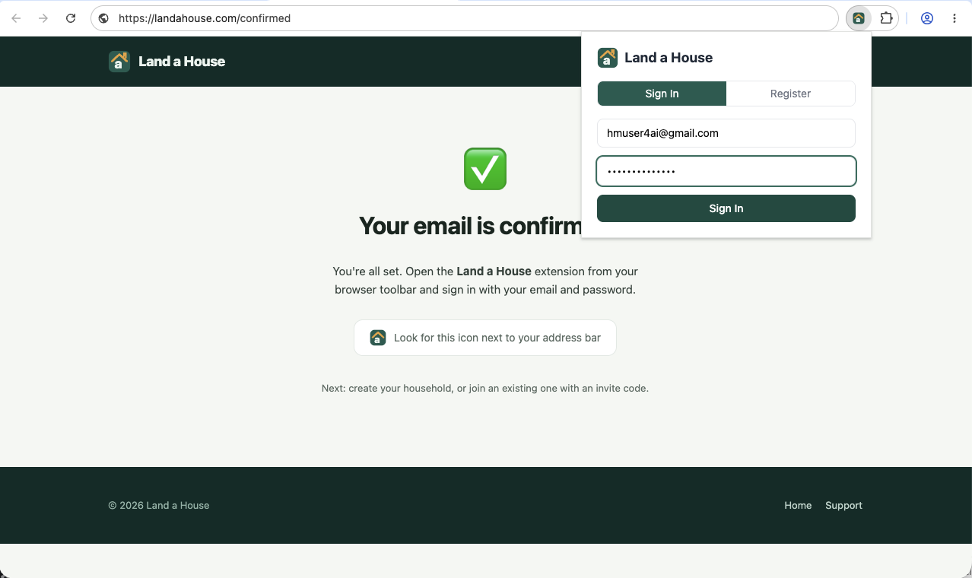Screen dimensions: 972x578
Task: Open the browser three-dot menu
Action: (x=955, y=18)
